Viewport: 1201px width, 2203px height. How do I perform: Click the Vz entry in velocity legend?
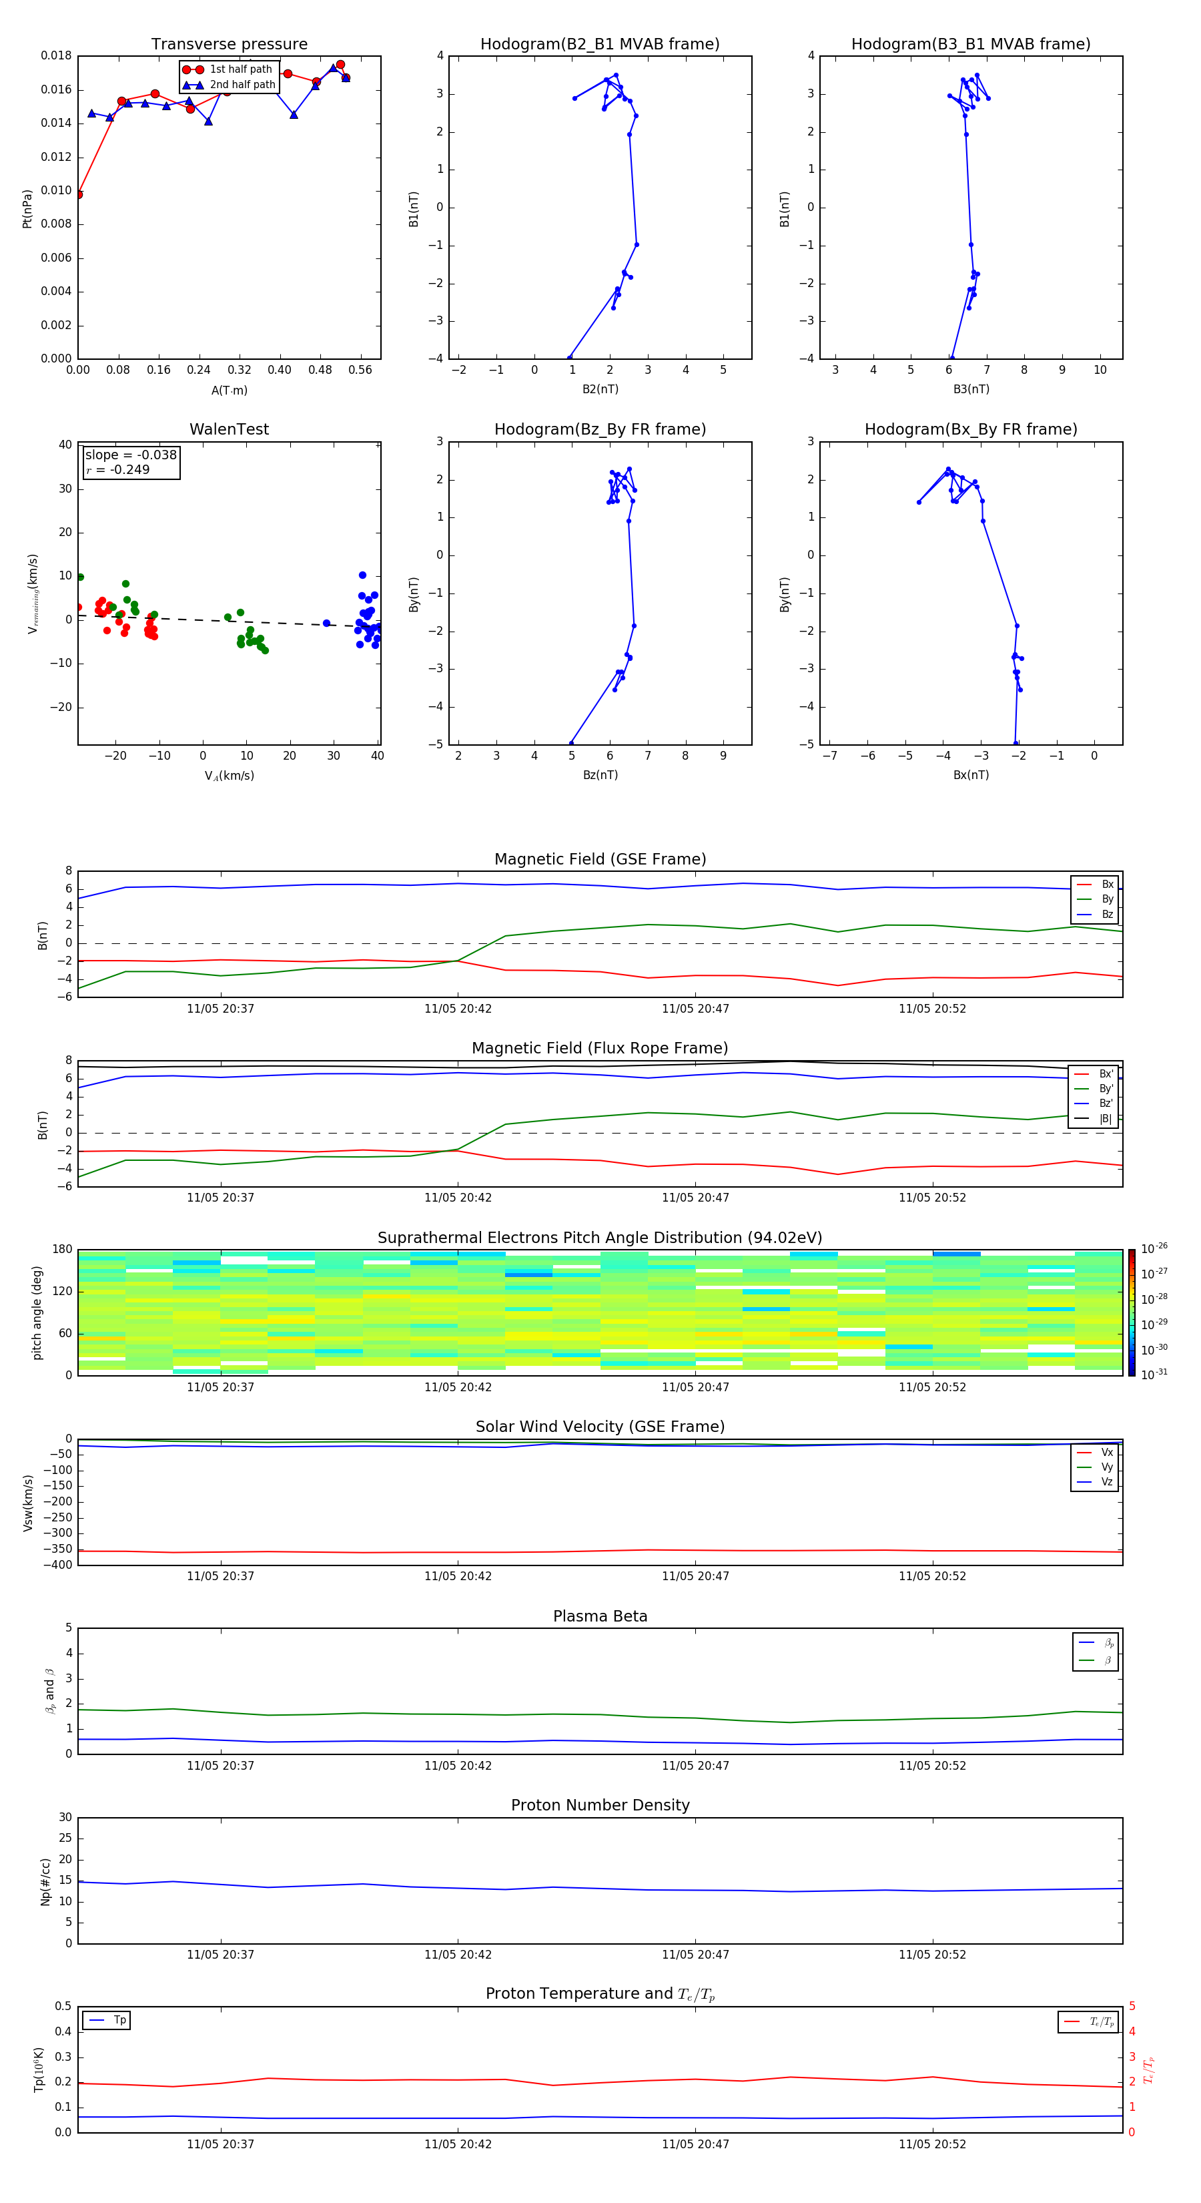click(1095, 1482)
